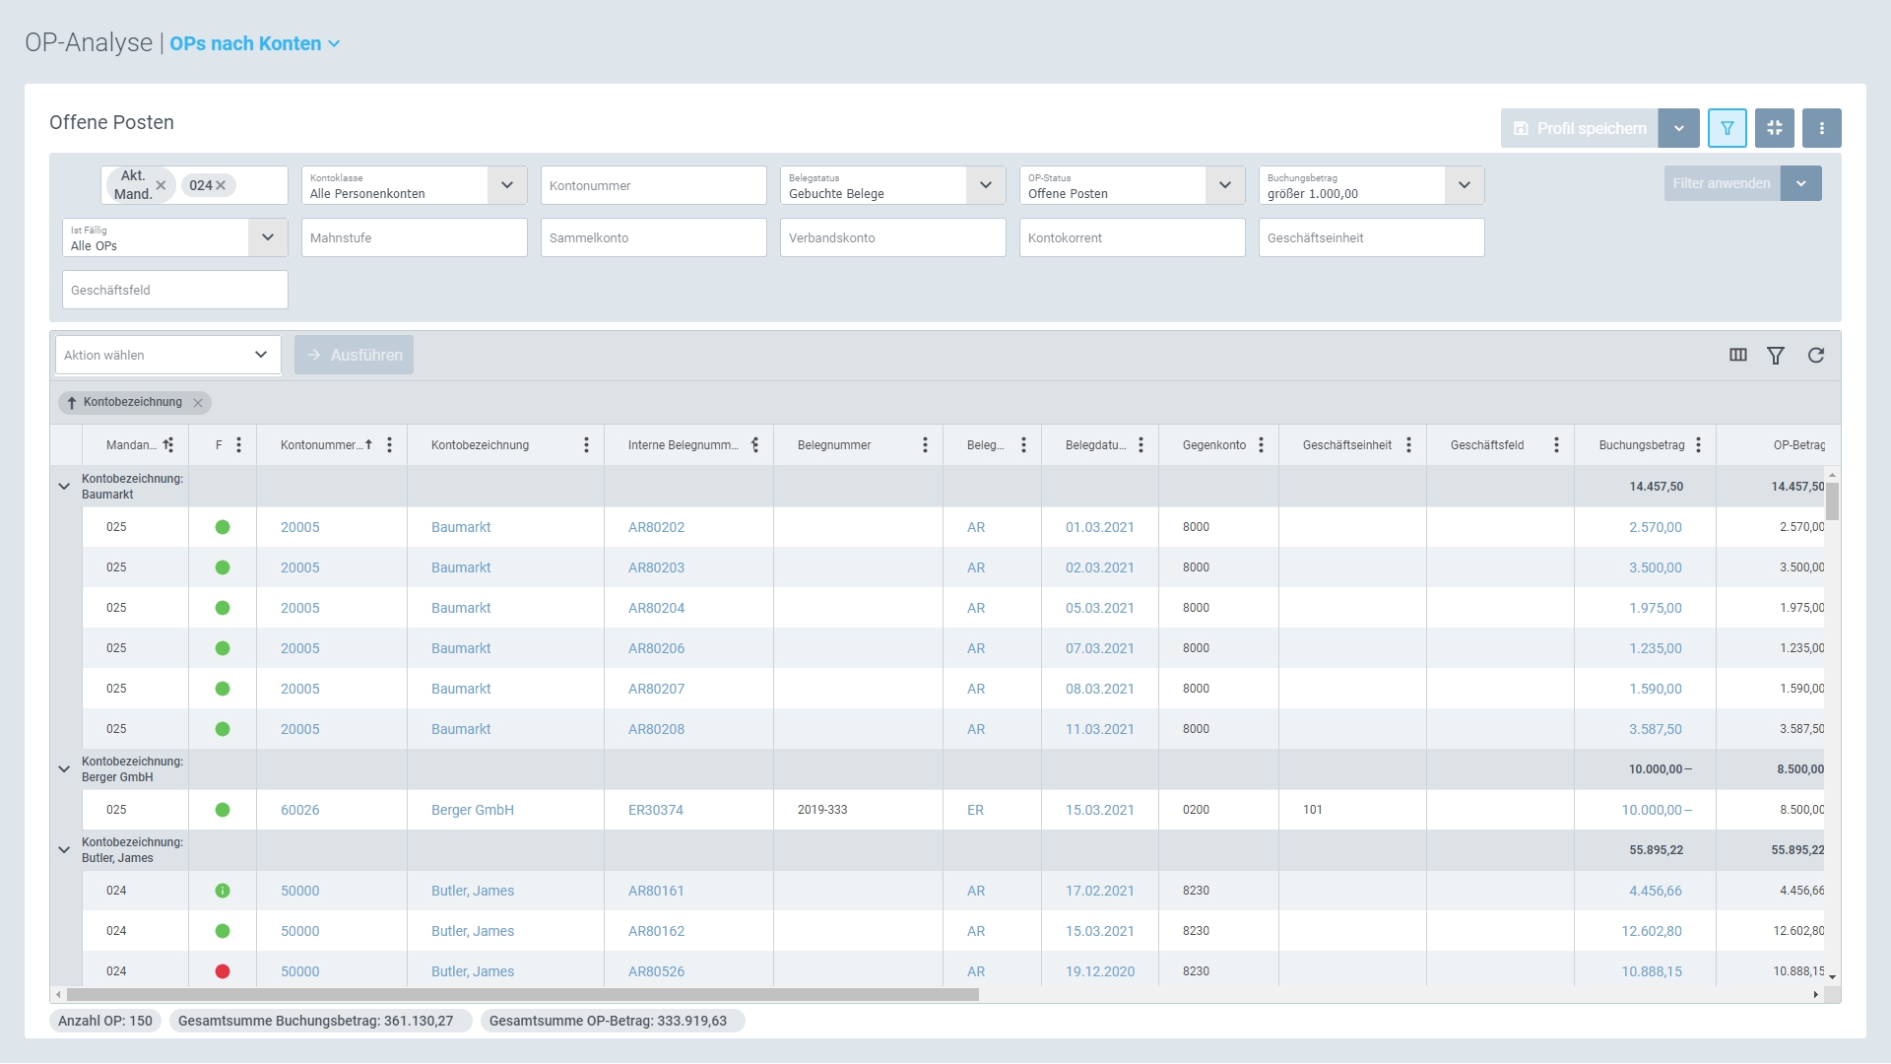The width and height of the screenshot is (1891, 1064).
Task: Open the Kontoklasse dropdown
Action: (x=506, y=185)
